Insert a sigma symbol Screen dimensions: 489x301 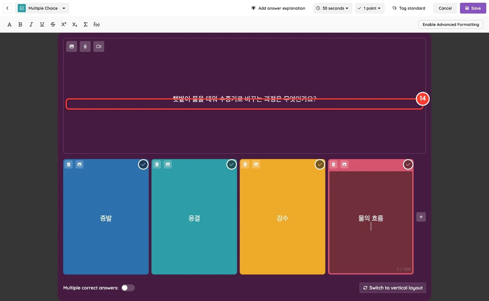(x=86, y=24)
